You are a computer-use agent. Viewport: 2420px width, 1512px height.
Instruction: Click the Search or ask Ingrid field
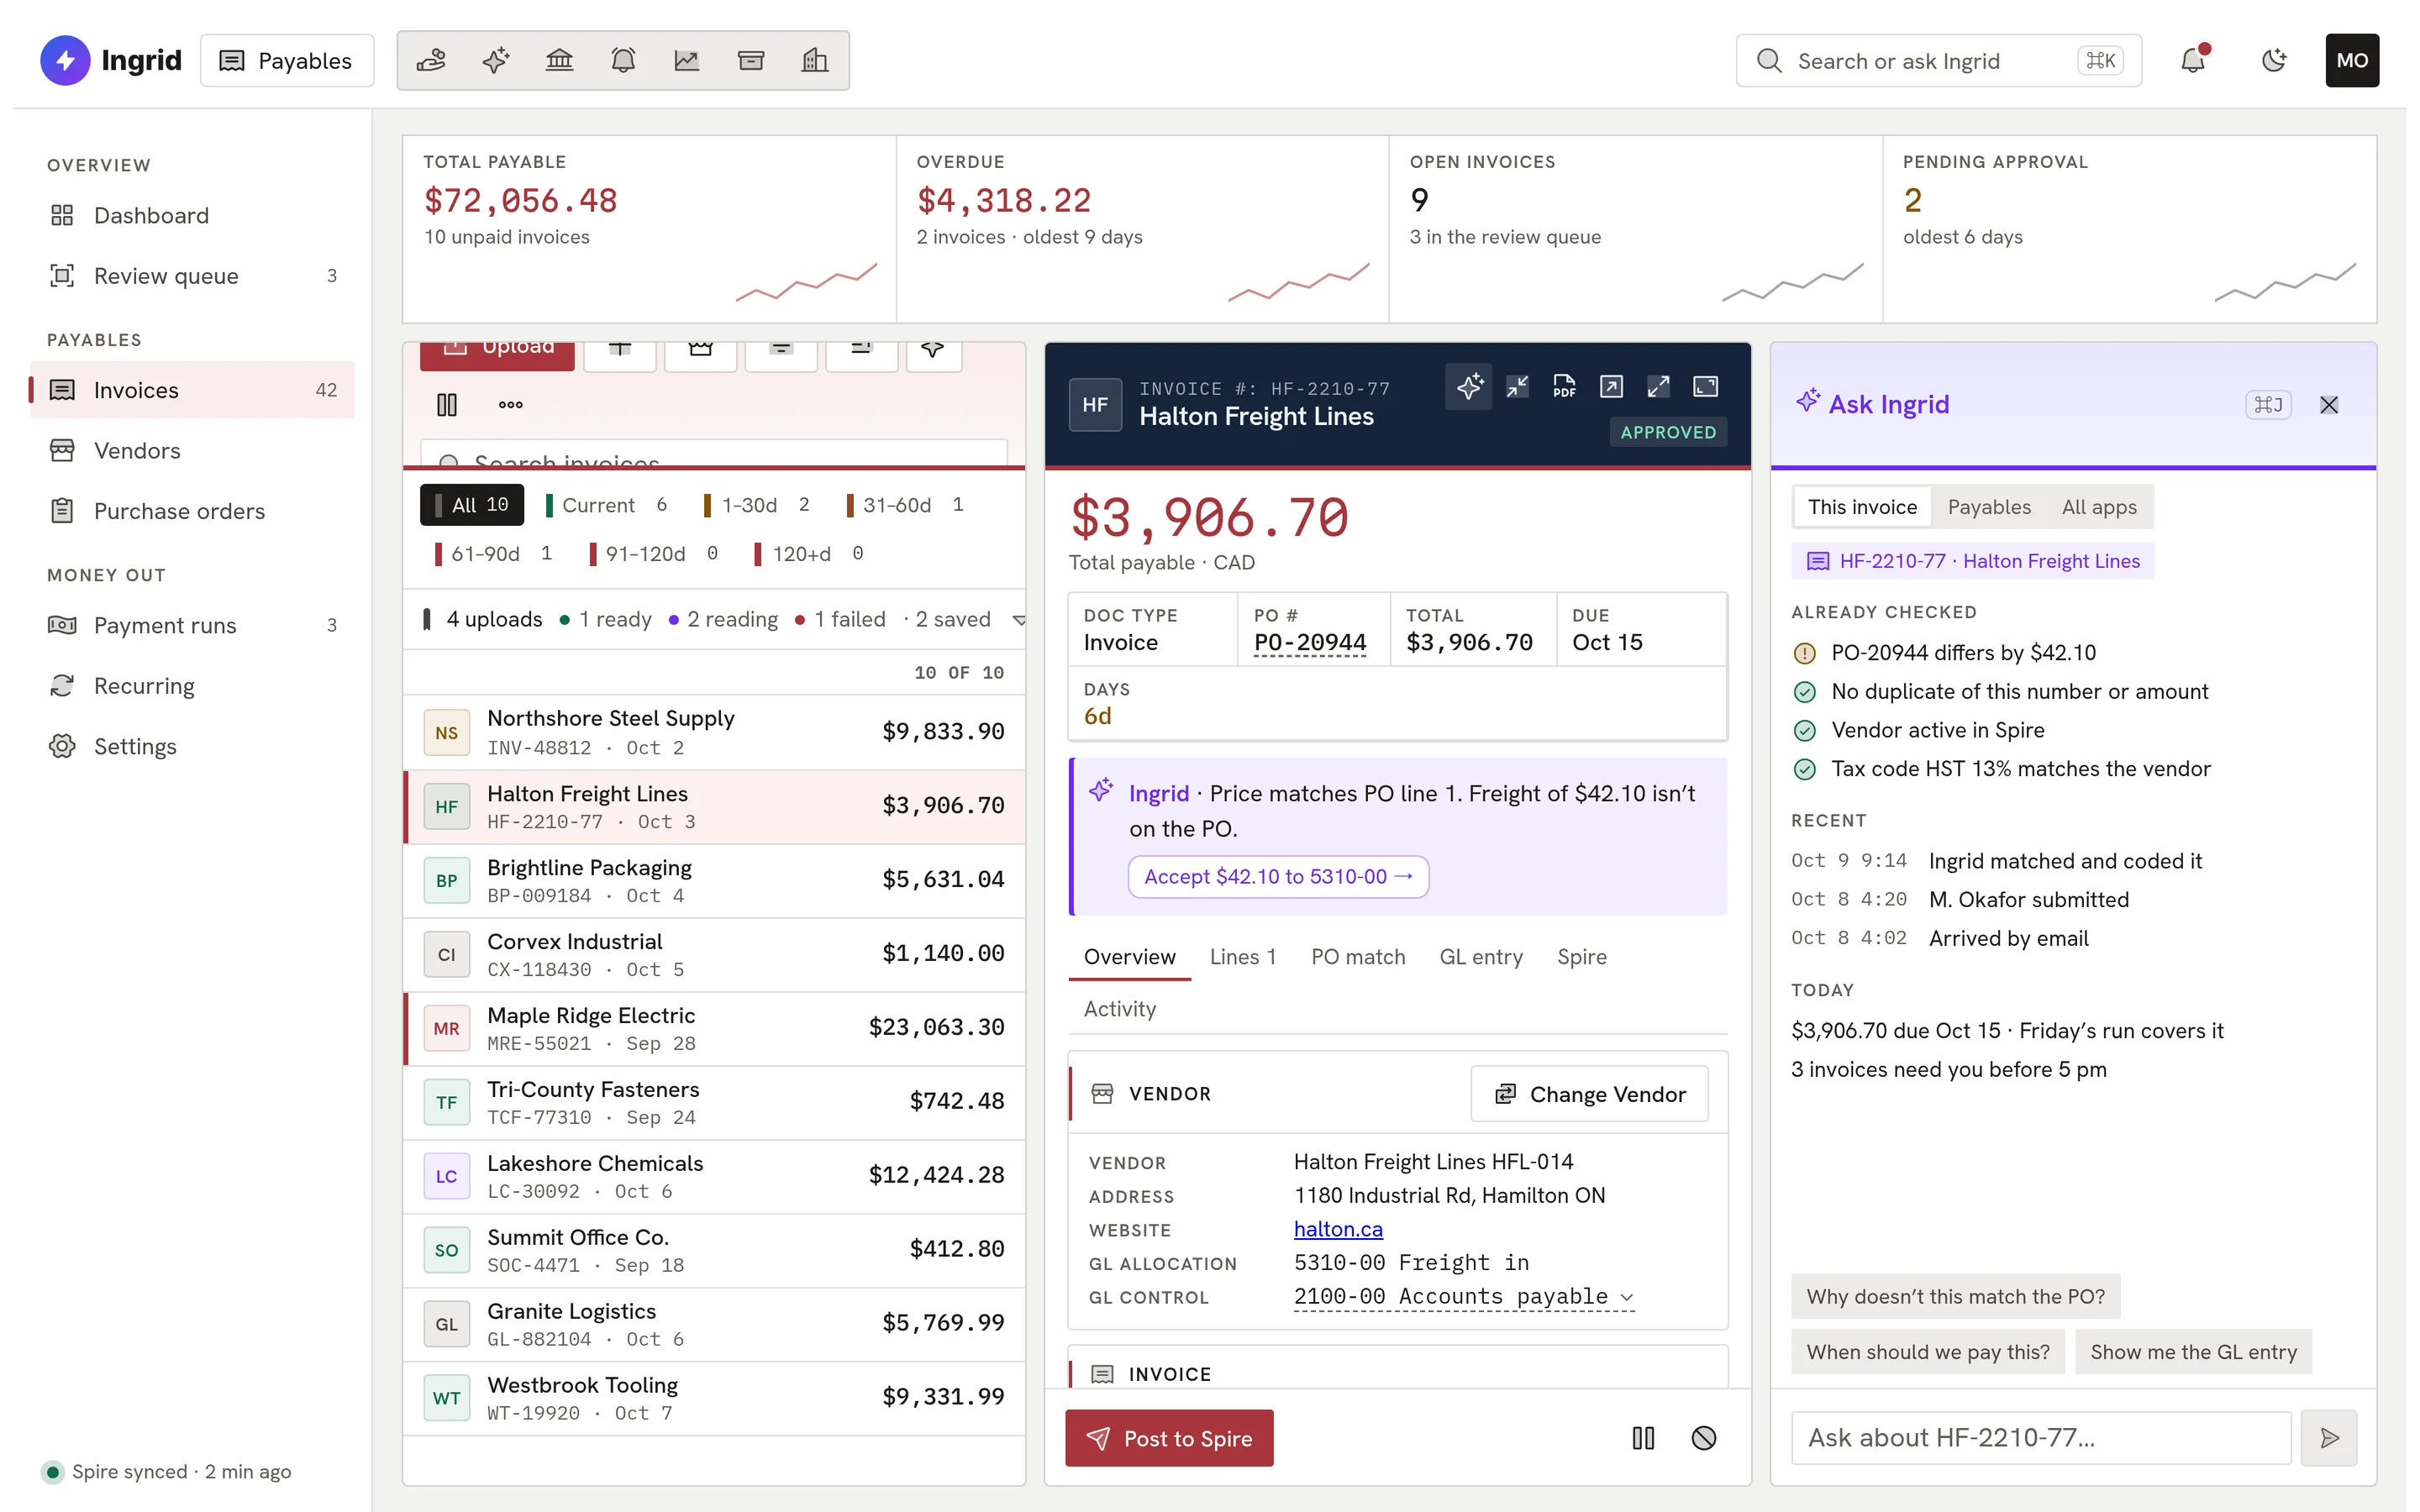tap(1938, 61)
